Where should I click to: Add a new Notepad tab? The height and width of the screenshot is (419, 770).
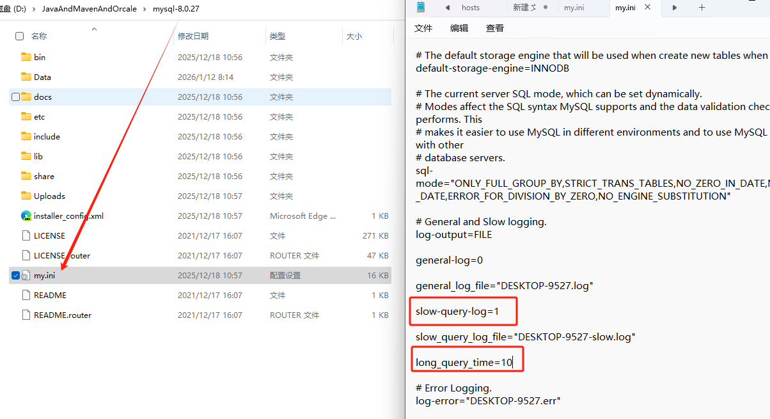click(x=702, y=8)
